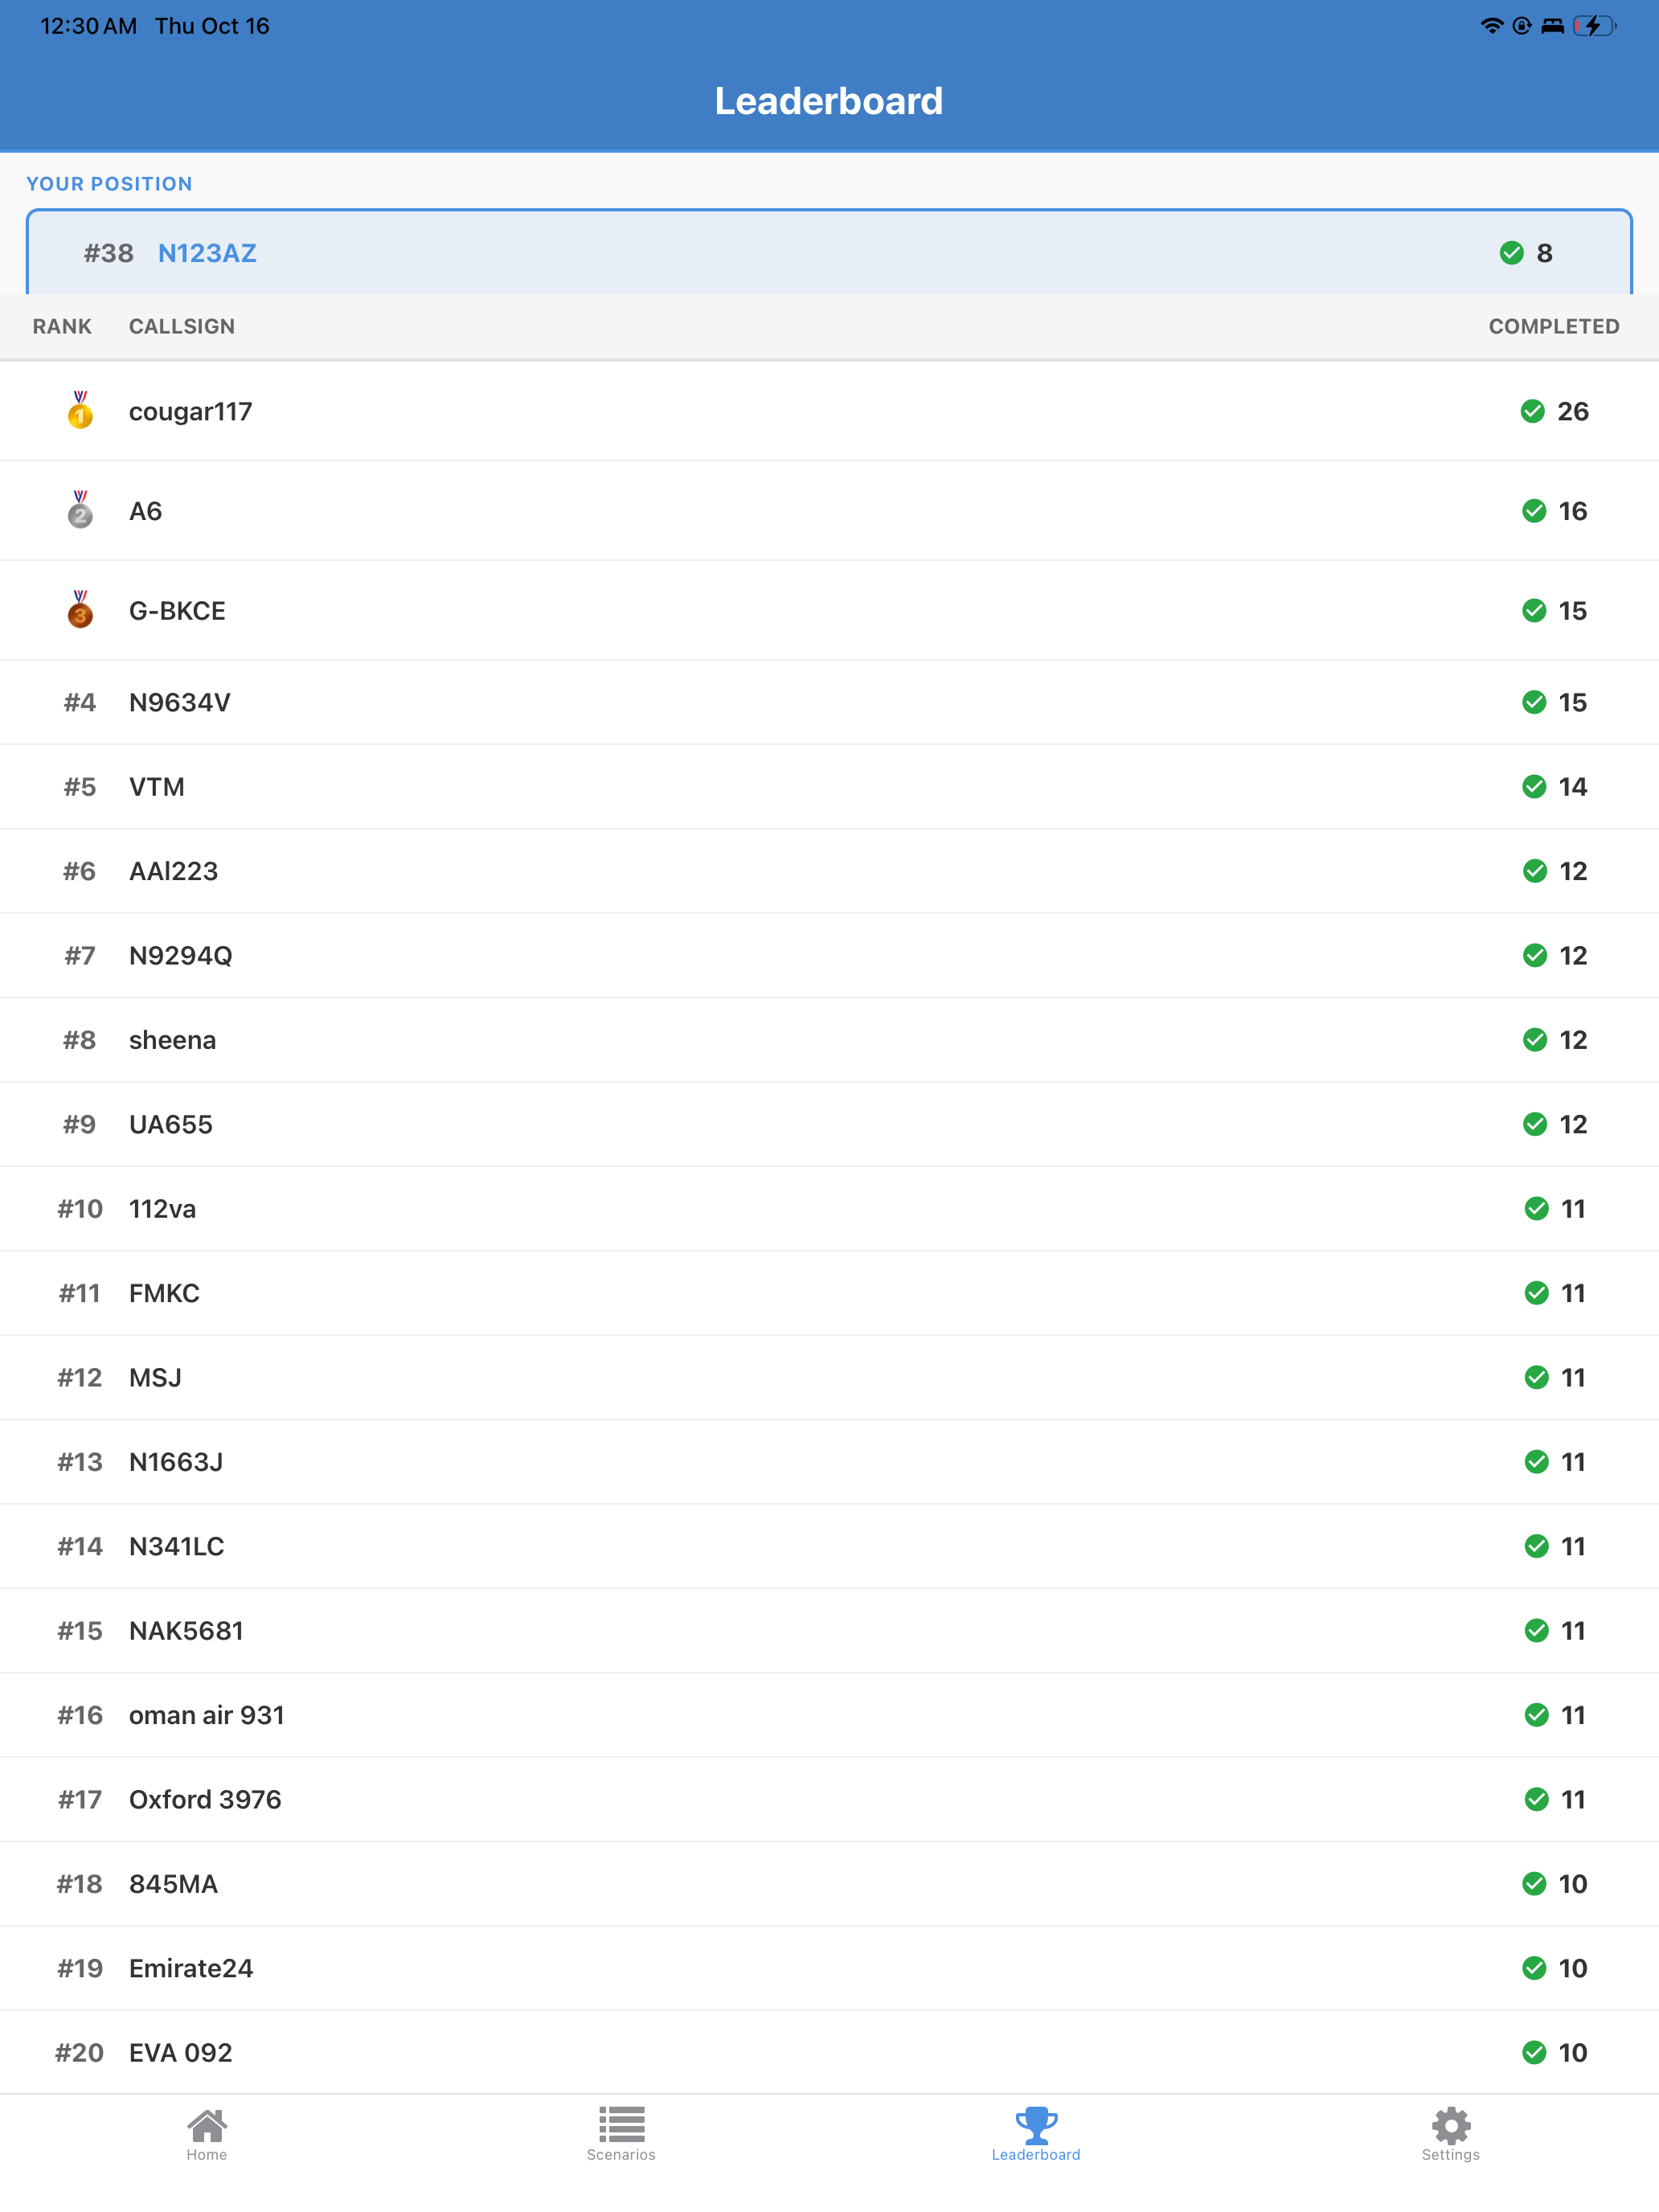
Task: Tap the Leaderboard title header
Action: point(829,101)
